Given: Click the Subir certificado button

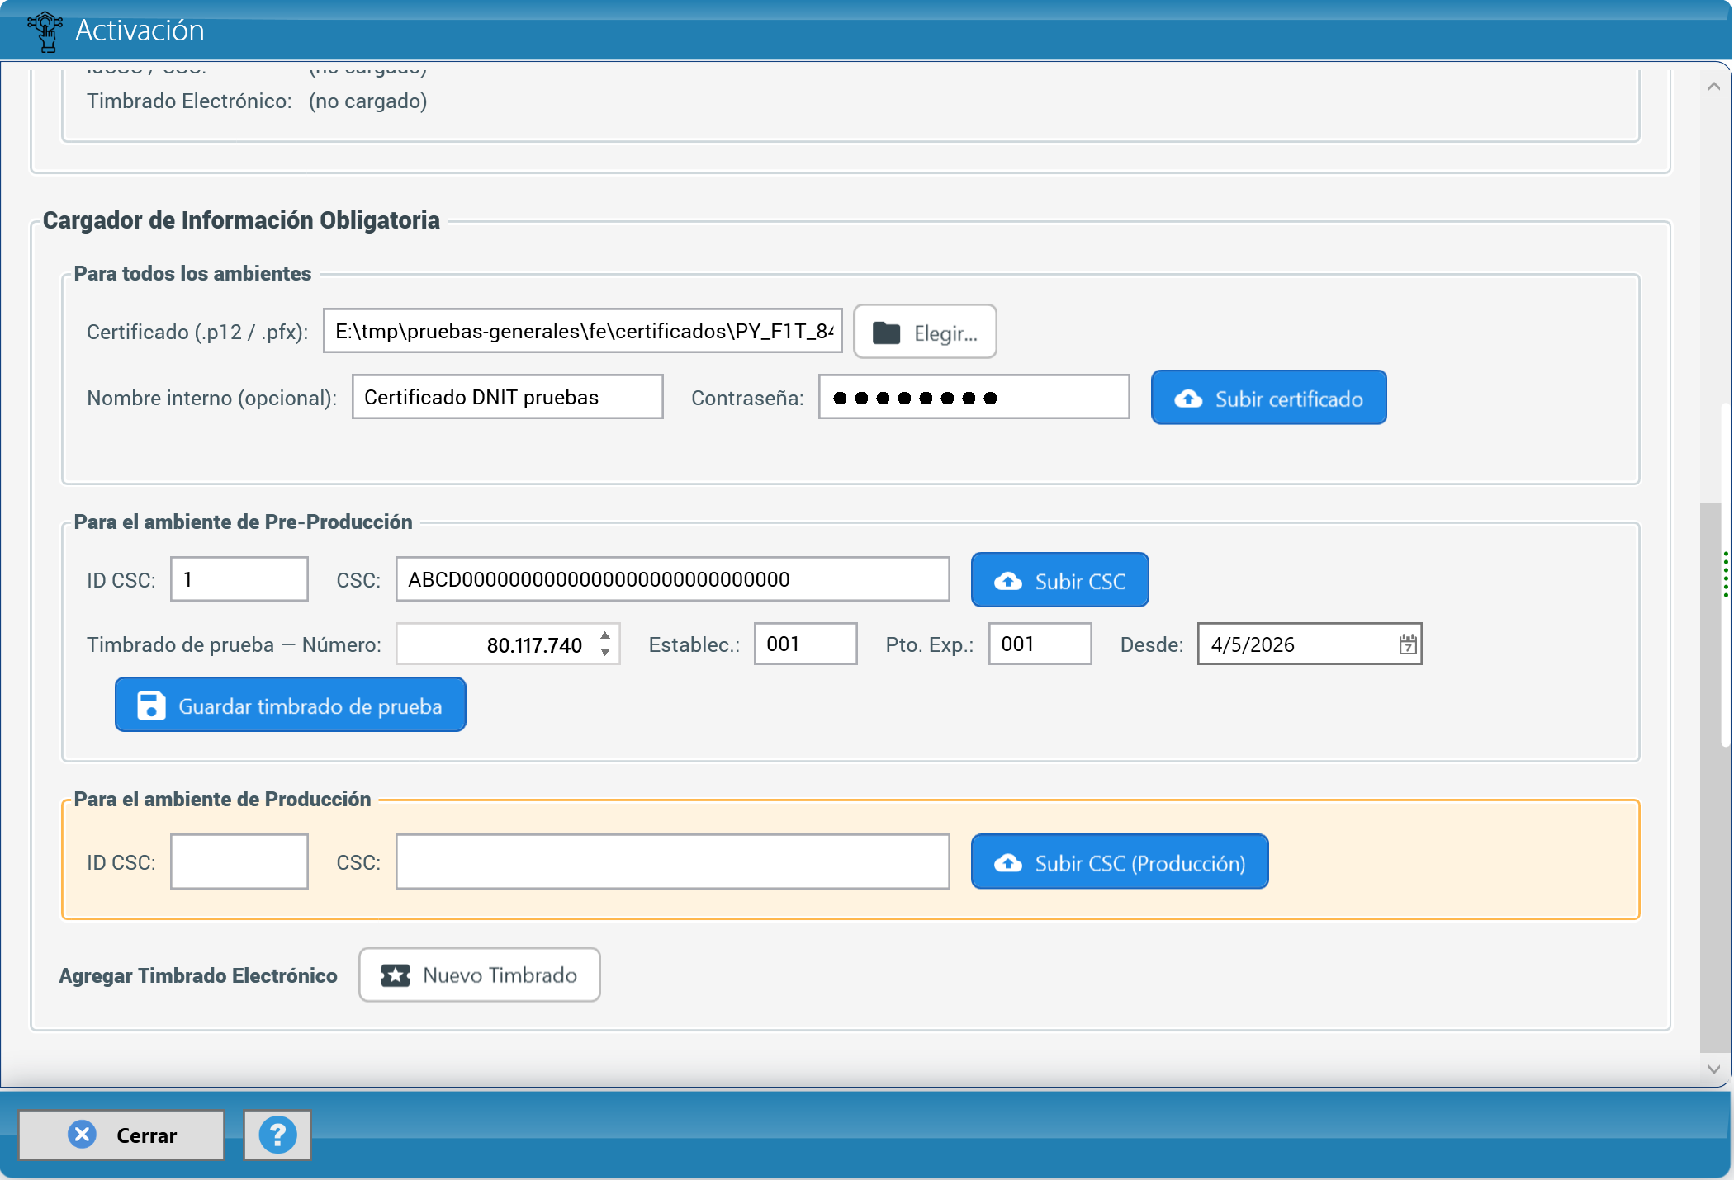Looking at the screenshot, I should coord(1268,398).
